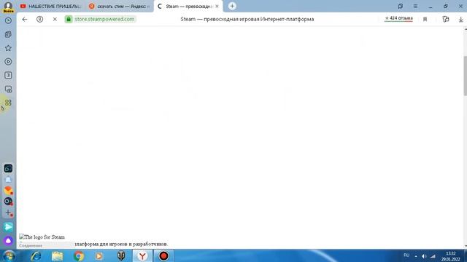467x262 pixels.
Task: Open notifications bell icon in sidebar
Action: click(8, 180)
